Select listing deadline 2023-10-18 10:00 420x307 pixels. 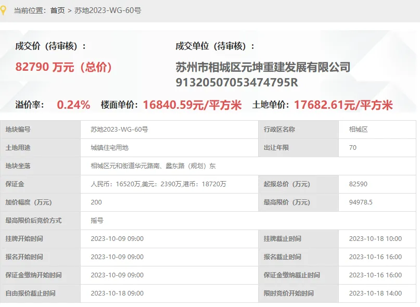[x=375, y=239]
